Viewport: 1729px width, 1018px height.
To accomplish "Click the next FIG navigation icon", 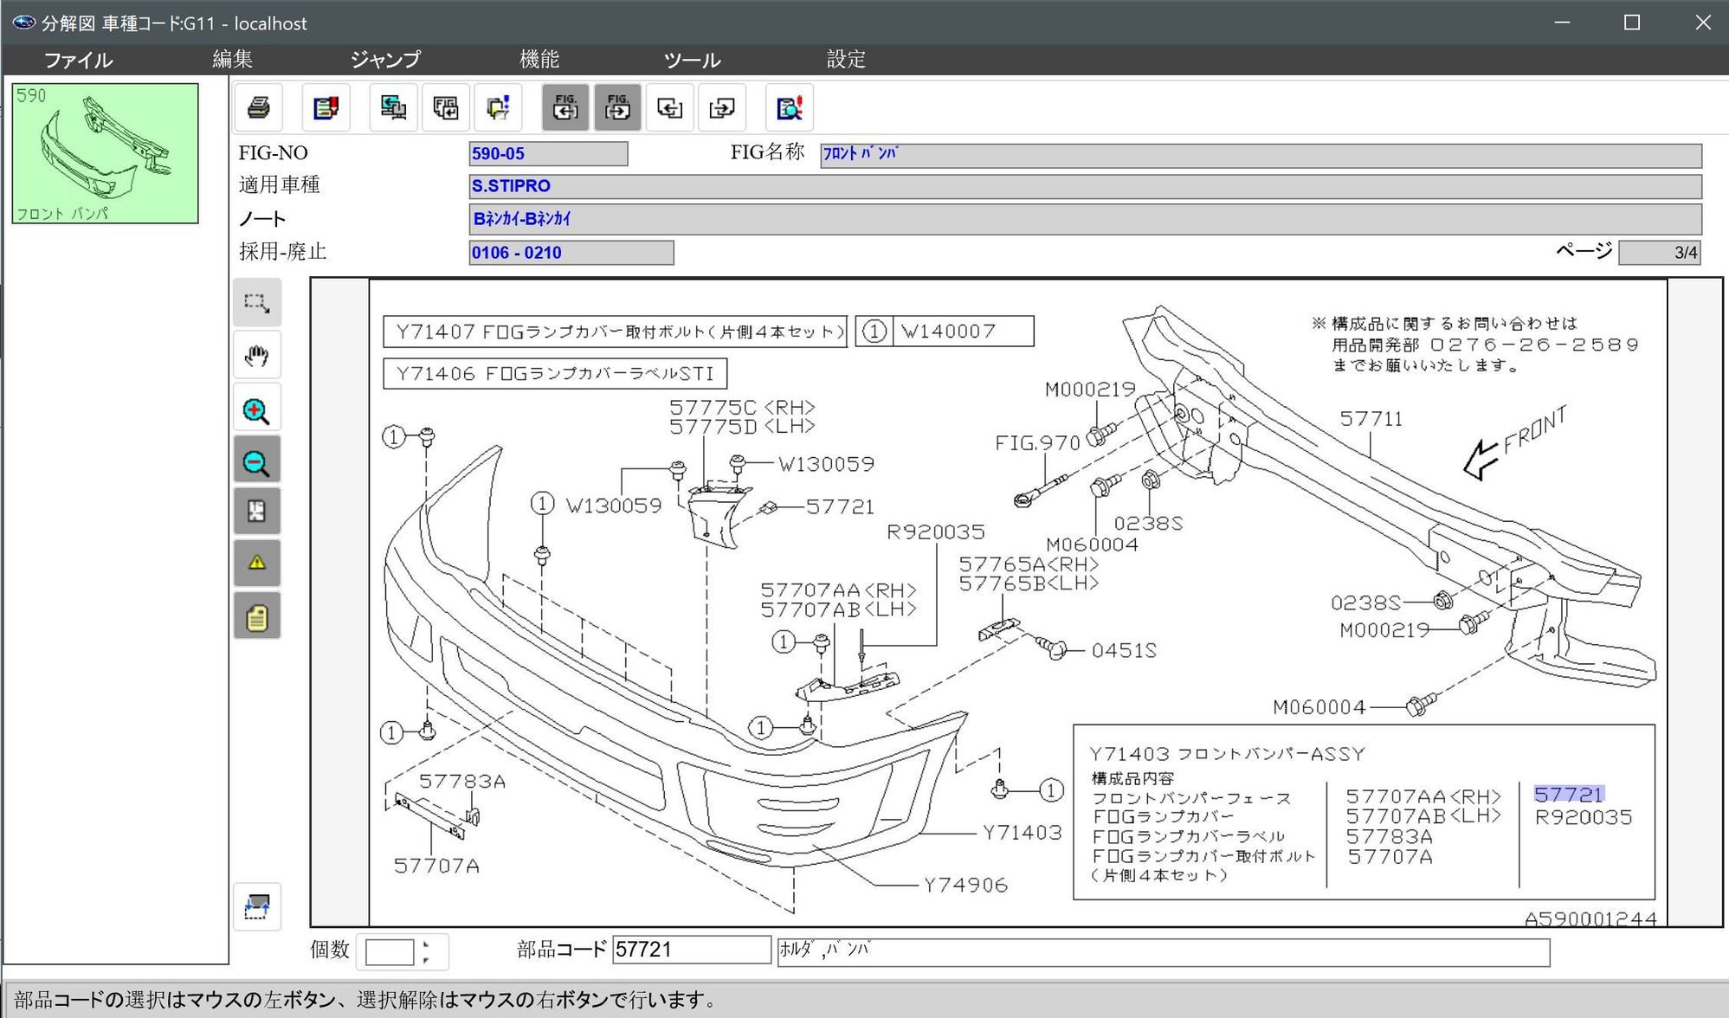I will (617, 108).
